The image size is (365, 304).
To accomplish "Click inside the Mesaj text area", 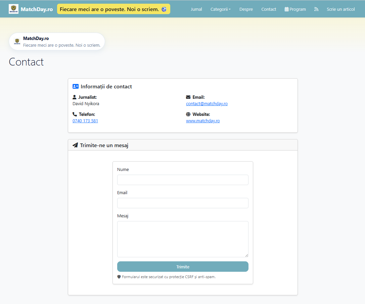I will [x=183, y=239].
